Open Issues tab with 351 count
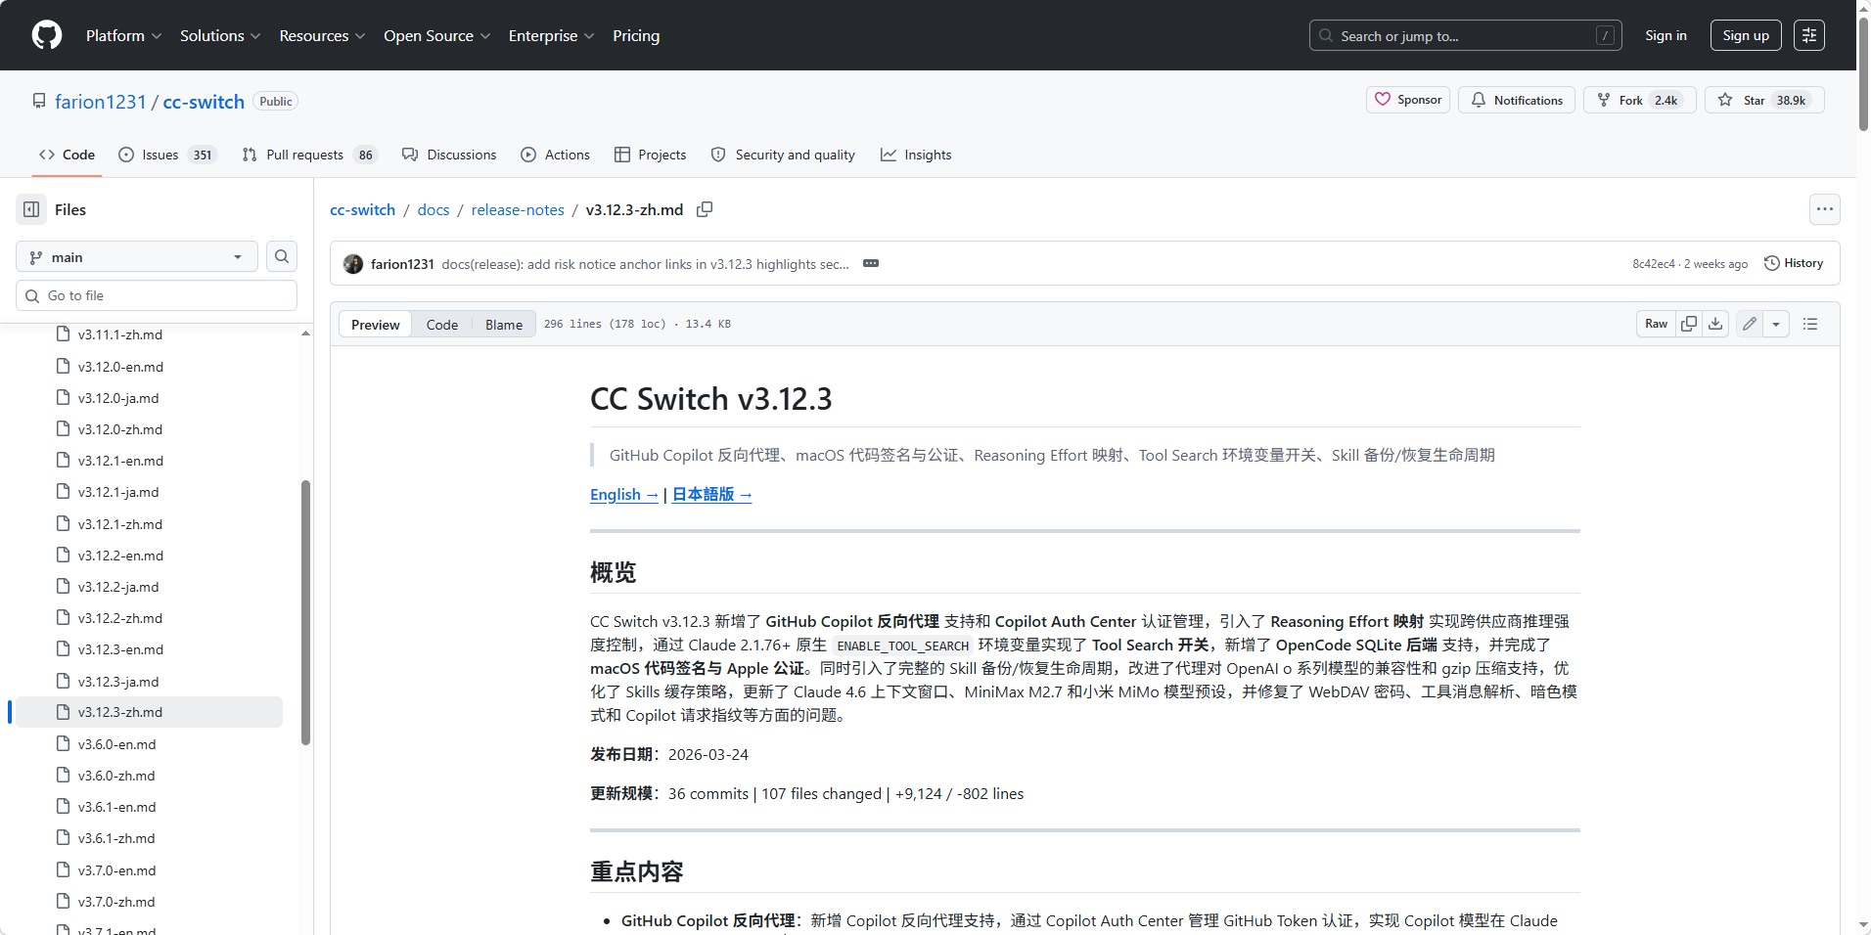 (166, 155)
